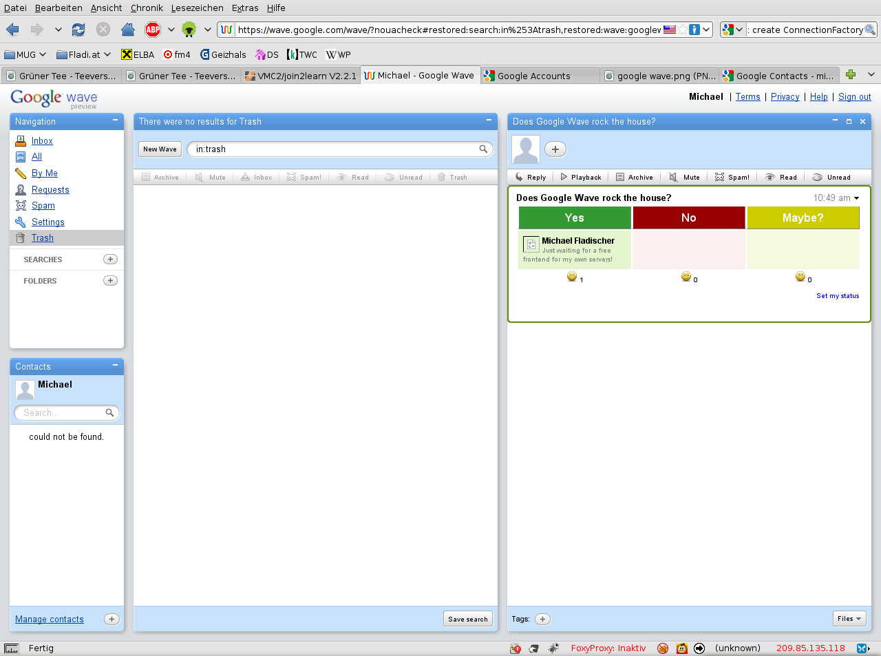Click the smiley under the No column
The image size is (881, 656).
tap(686, 276)
